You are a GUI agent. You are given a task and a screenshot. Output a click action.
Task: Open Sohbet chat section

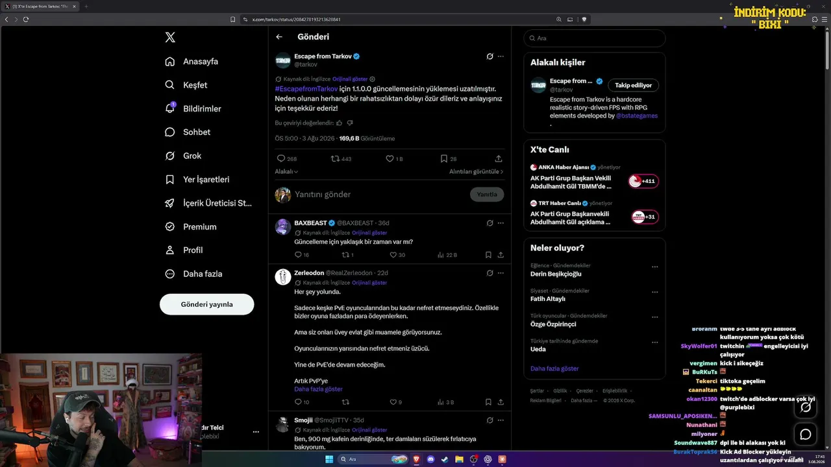tap(188, 132)
